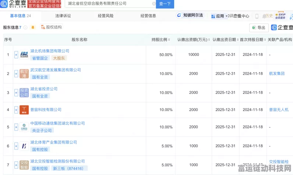Click the 央企子公司 tag
Viewport: 293px width, 175px height.
click(42, 131)
